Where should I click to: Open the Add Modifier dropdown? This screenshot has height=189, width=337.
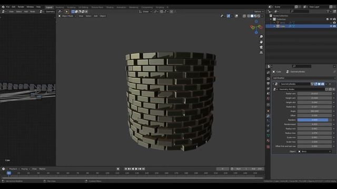point(304,78)
